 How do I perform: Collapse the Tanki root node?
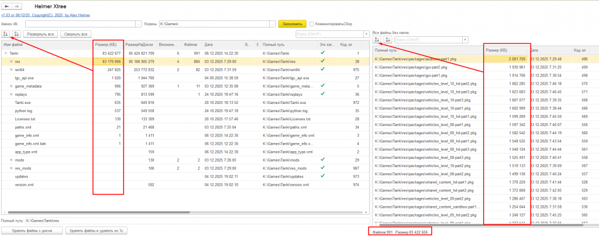(6, 53)
